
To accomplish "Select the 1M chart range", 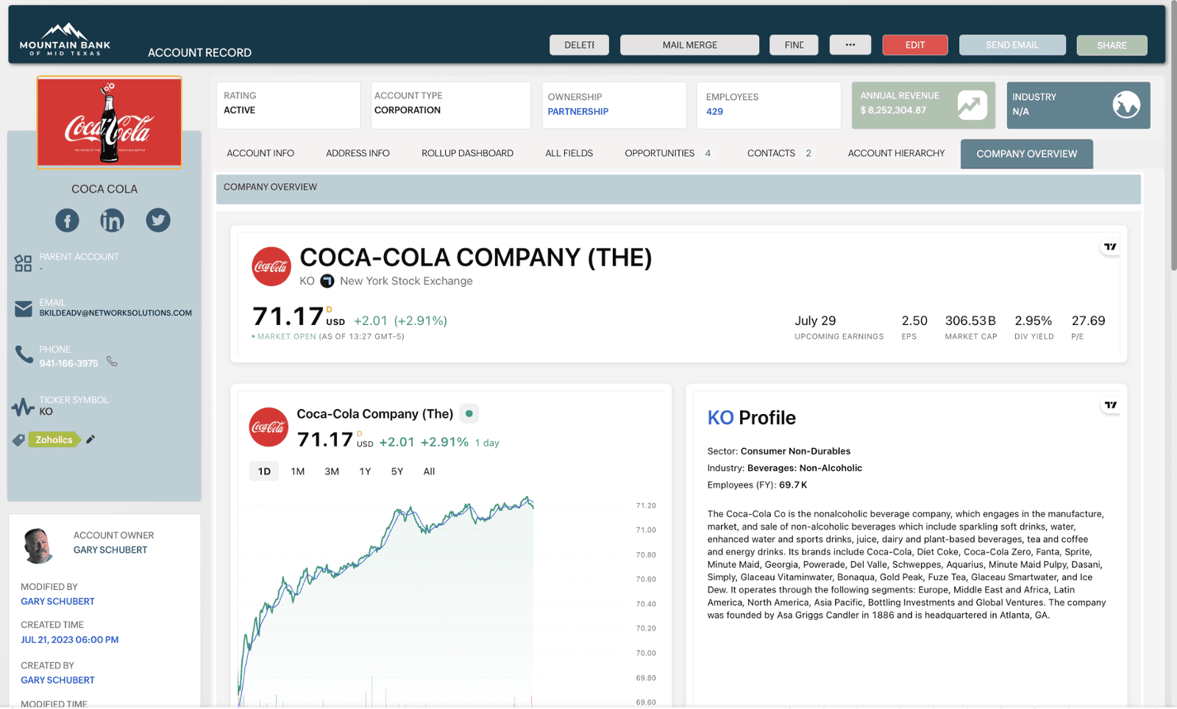I will point(297,471).
